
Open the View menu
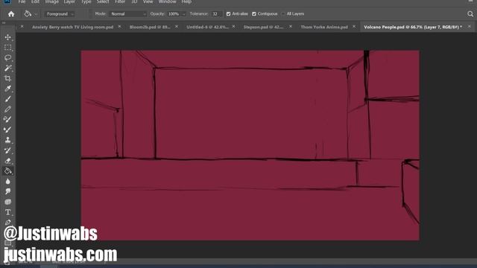coord(148,1)
